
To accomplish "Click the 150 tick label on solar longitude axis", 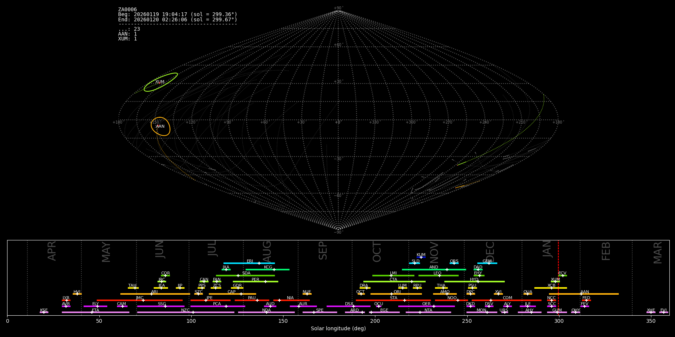I will (x=283, y=321).
